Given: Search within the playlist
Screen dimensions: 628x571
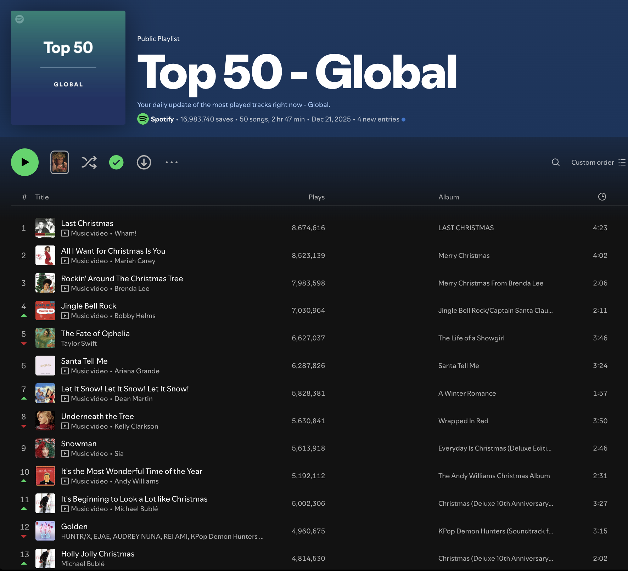Looking at the screenshot, I should (x=556, y=162).
